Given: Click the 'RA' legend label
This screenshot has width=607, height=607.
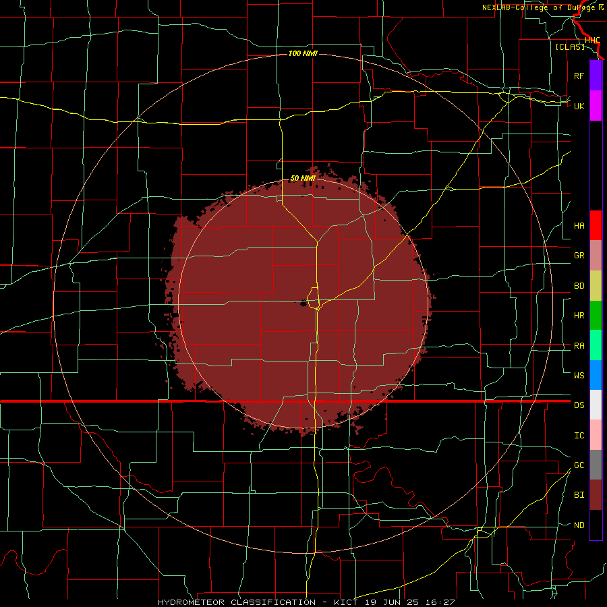Looking at the screenshot, I should click(579, 346).
